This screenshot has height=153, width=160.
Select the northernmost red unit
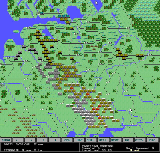point(68,76)
